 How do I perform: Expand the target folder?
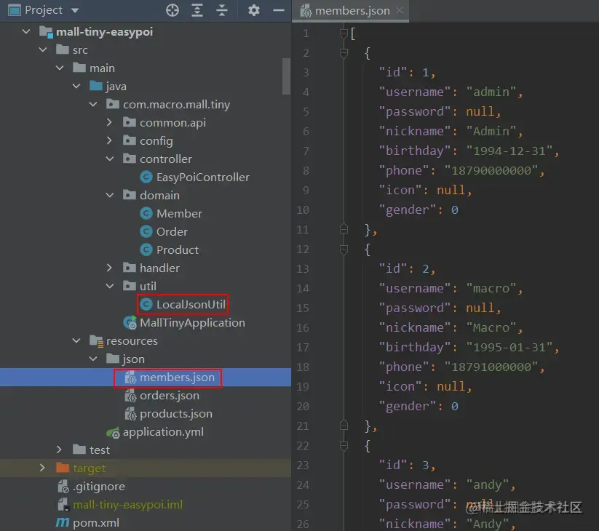point(42,468)
